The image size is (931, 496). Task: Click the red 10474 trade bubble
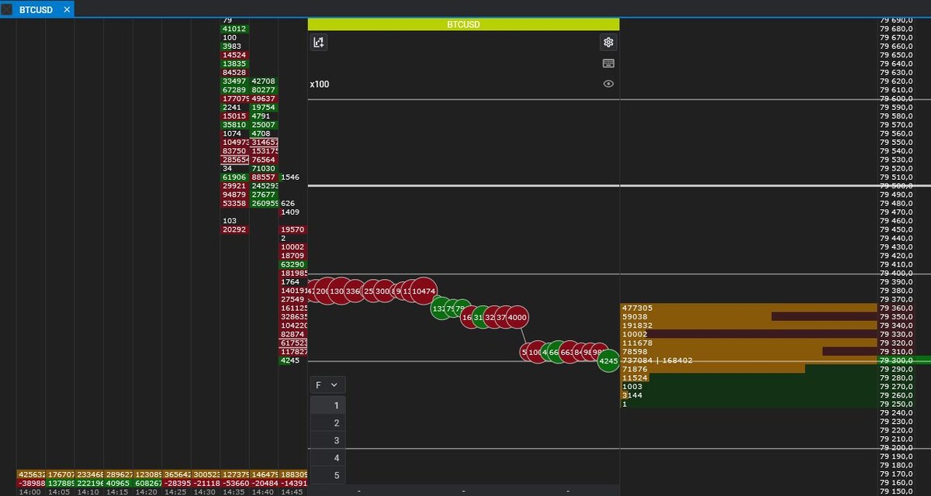tap(424, 291)
